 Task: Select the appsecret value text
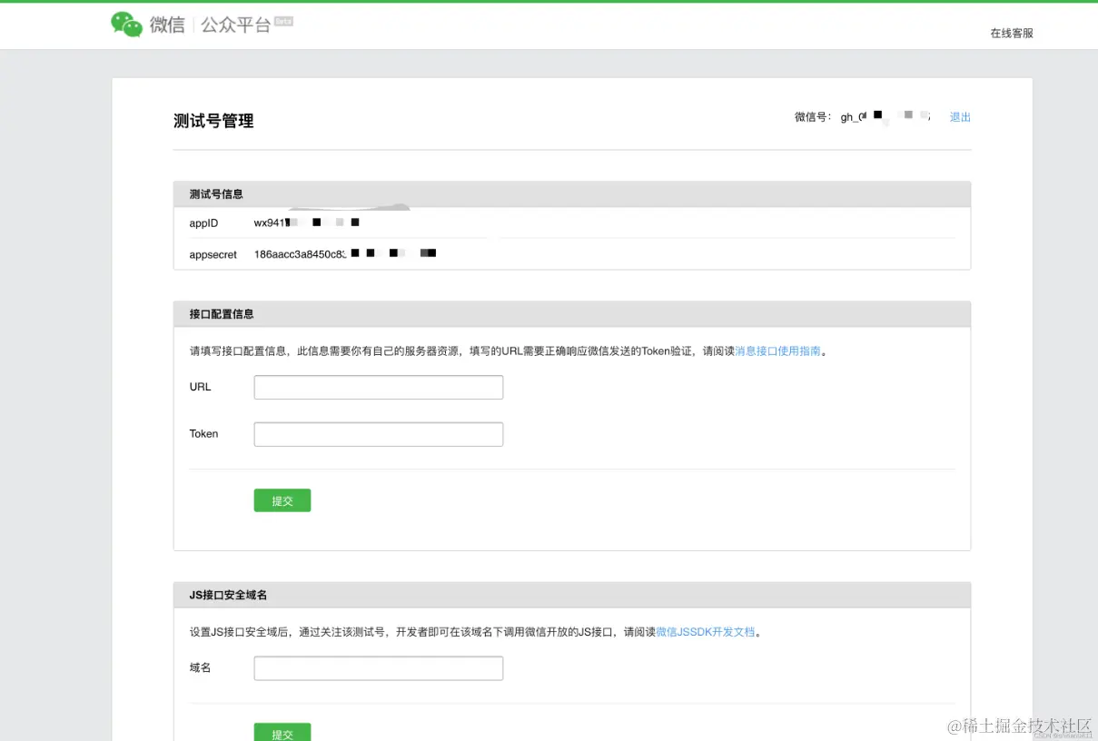pos(345,254)
